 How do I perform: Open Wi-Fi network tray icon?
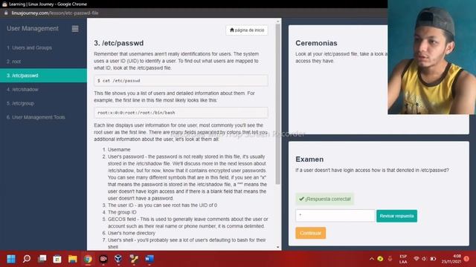(416, 259)
